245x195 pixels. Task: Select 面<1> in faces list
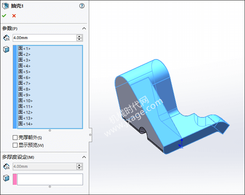point(24,49)
